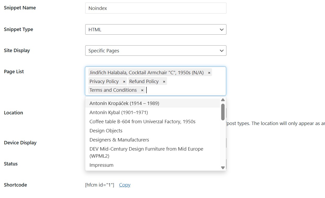This screenshot has width=325, height=198.
Task: Remove the Jindřich Halabala Cocktail Armchair tag
Action: pos(209,73)
